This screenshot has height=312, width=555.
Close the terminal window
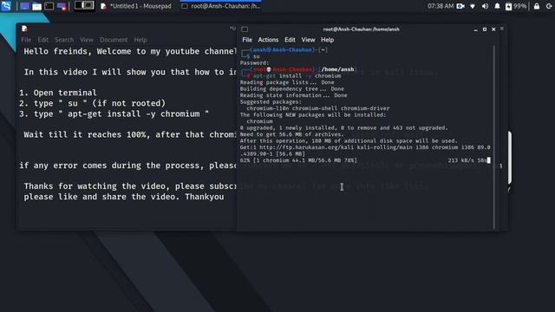[493, 29]
